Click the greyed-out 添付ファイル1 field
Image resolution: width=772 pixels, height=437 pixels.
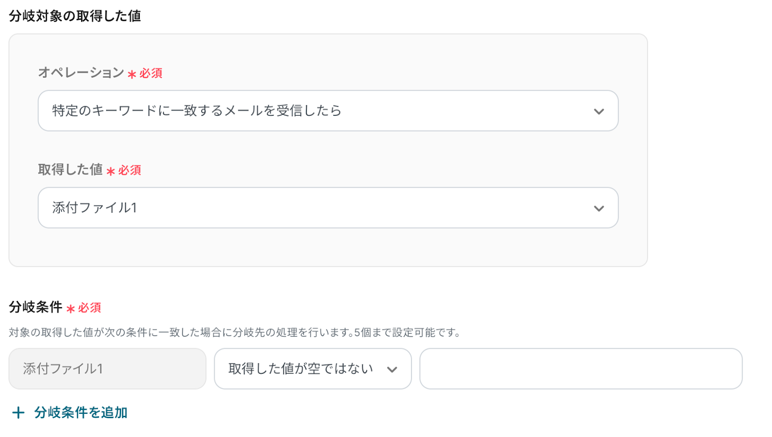[x=107, y=369]
